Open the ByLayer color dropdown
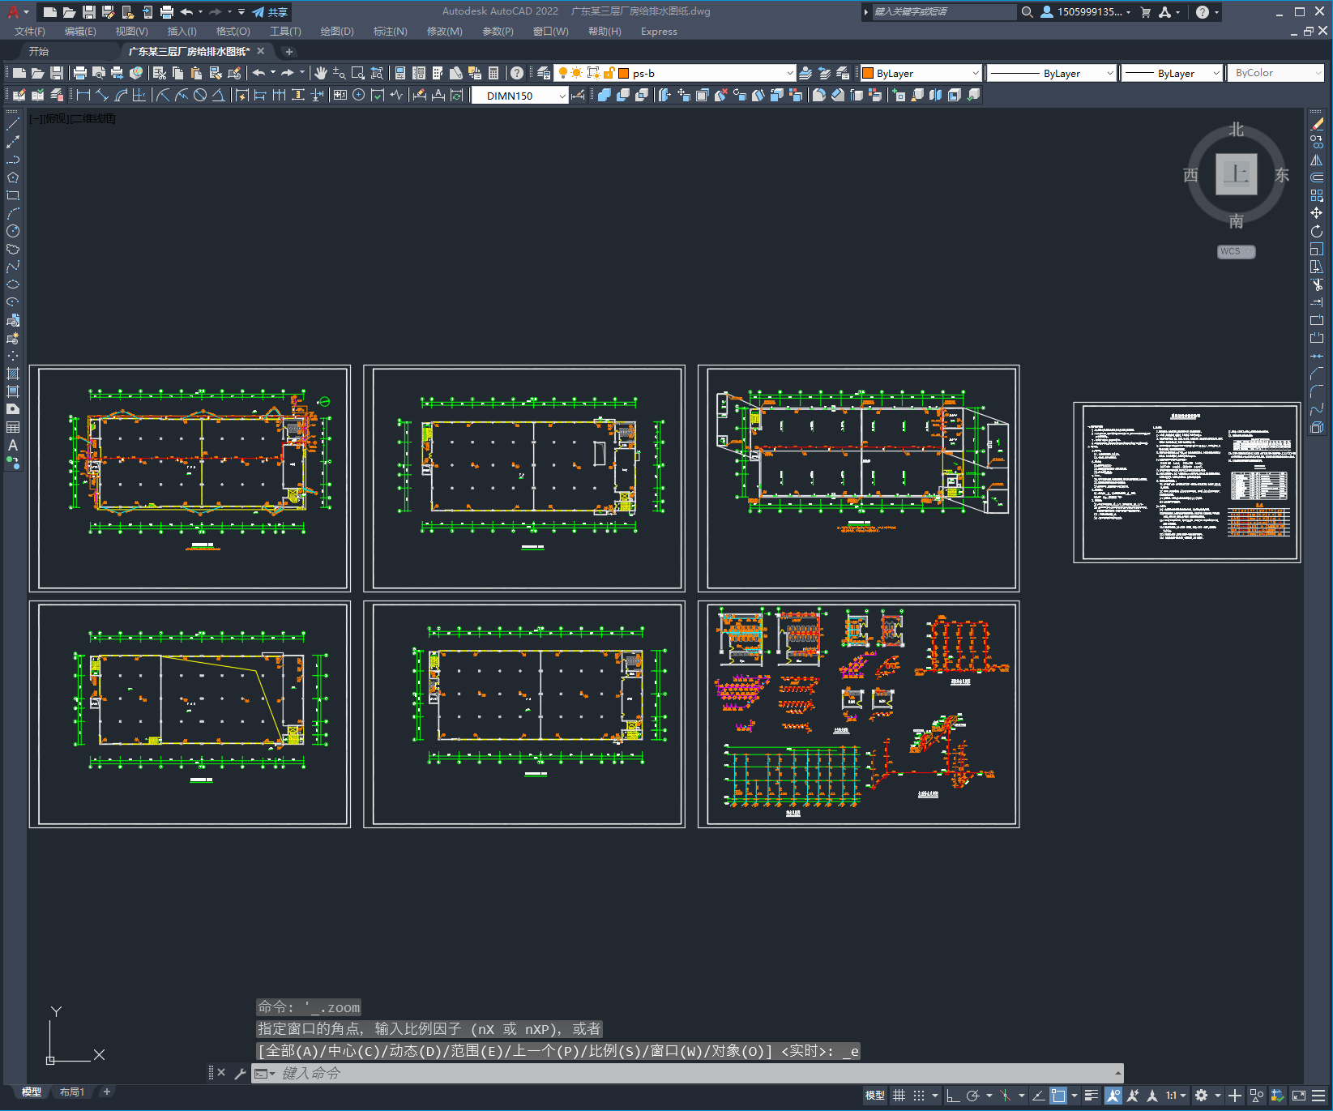The image size is (1333, 1111). tap(921, 73)
